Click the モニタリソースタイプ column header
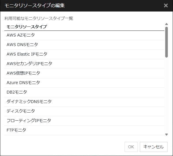The height and width of the screenshot is (156, 173). (x=27, y=27)
